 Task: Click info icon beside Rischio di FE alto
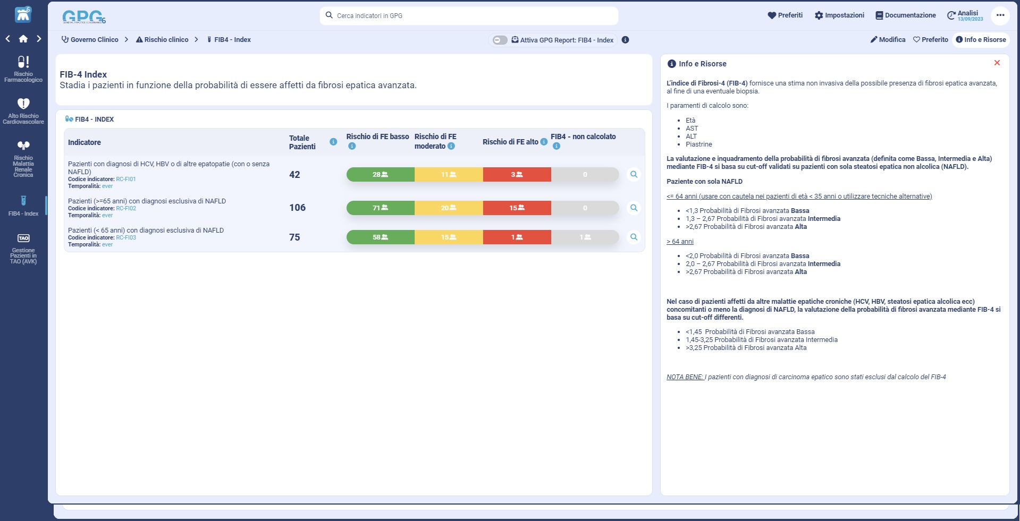pyautogui.click(x=544, y=142)
